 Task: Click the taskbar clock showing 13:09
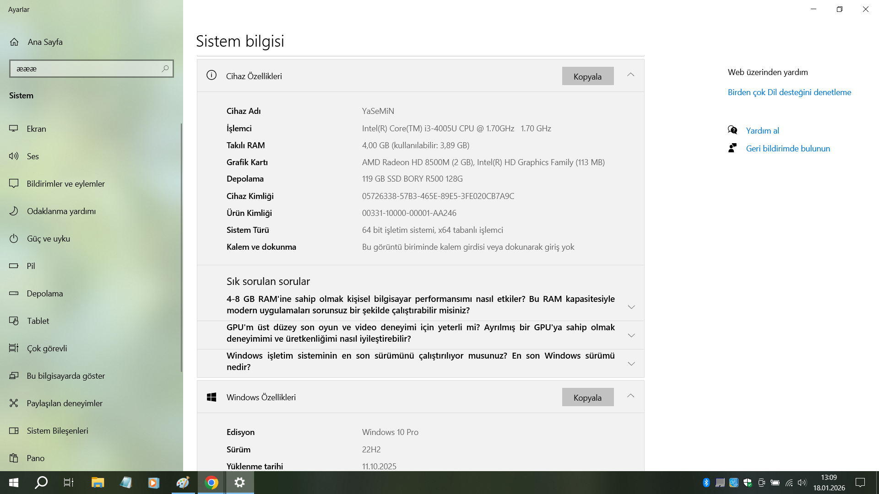[829, 483]
